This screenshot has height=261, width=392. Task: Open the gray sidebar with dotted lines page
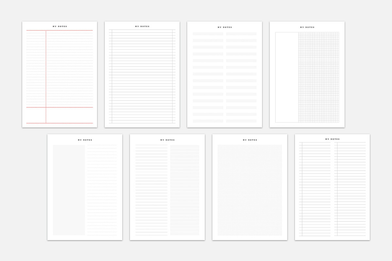click(85, 187)
